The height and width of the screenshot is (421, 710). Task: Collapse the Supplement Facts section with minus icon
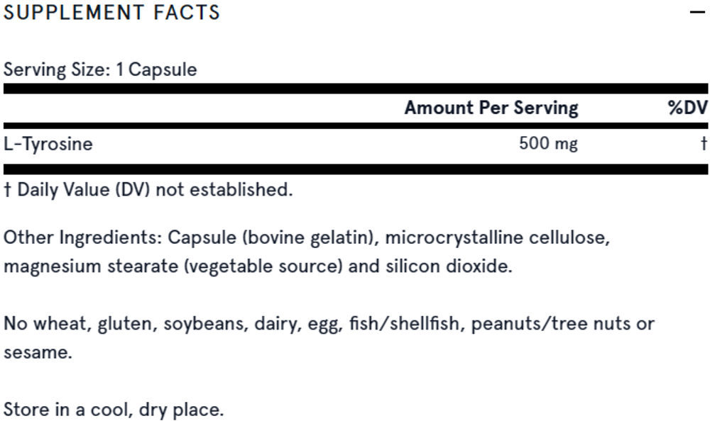[697, 12]
